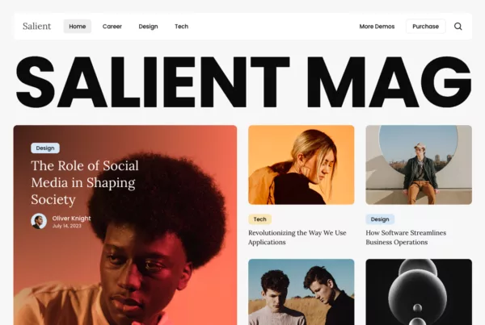Click the yellow Tech category tag
485x325 pixels.
(259, 219)
